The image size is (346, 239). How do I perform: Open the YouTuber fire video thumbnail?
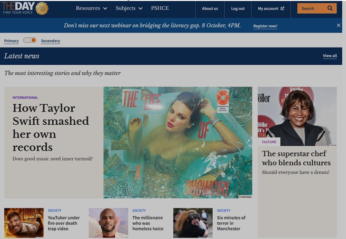(x=24, y=223)
